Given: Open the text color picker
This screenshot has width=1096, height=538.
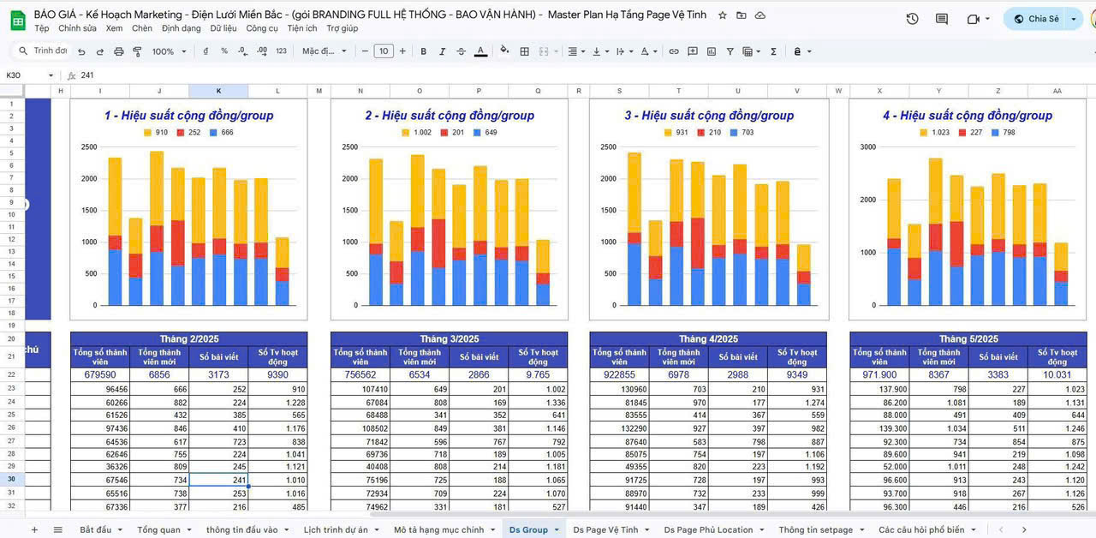Looking at the screenshot, I should [x=480, y=51].
